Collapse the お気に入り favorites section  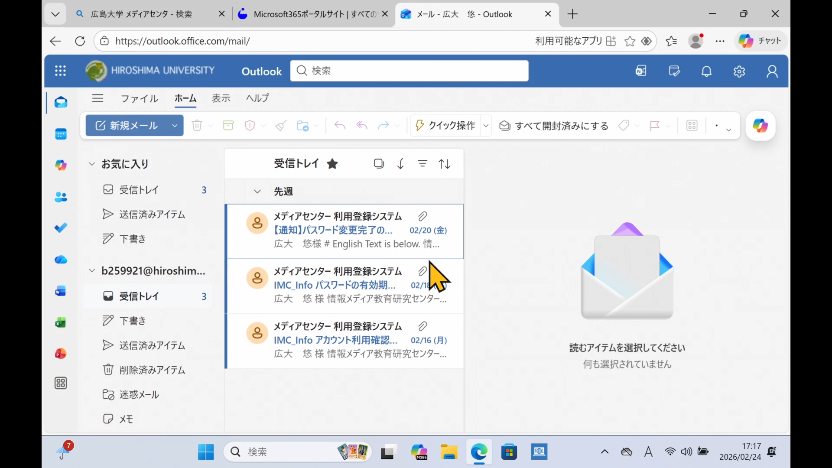91,164
